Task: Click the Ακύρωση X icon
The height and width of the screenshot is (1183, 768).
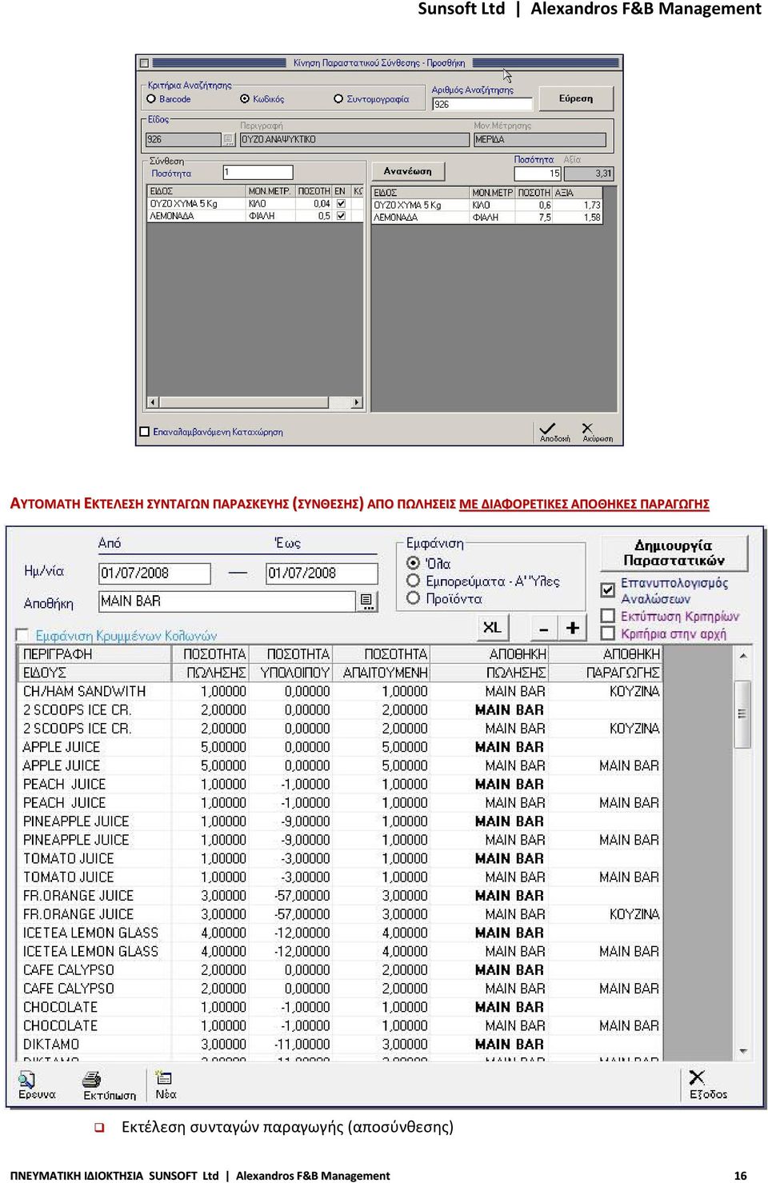Action: [587, 428]
